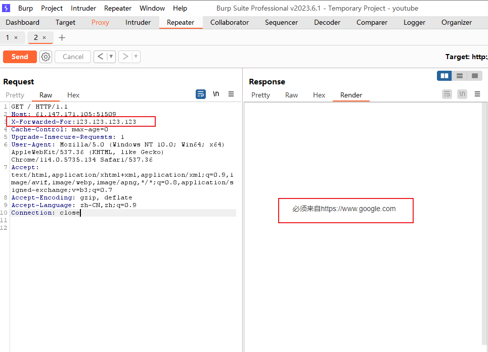Toggle word wrap in the request editor
Viewport: 488px width, 352px height.
(x=200, y=94)
